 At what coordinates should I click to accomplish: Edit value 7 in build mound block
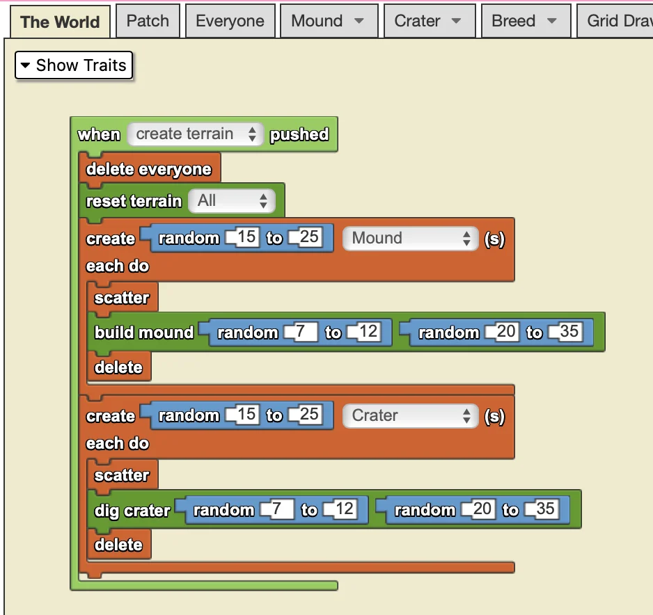pos(304,332)
